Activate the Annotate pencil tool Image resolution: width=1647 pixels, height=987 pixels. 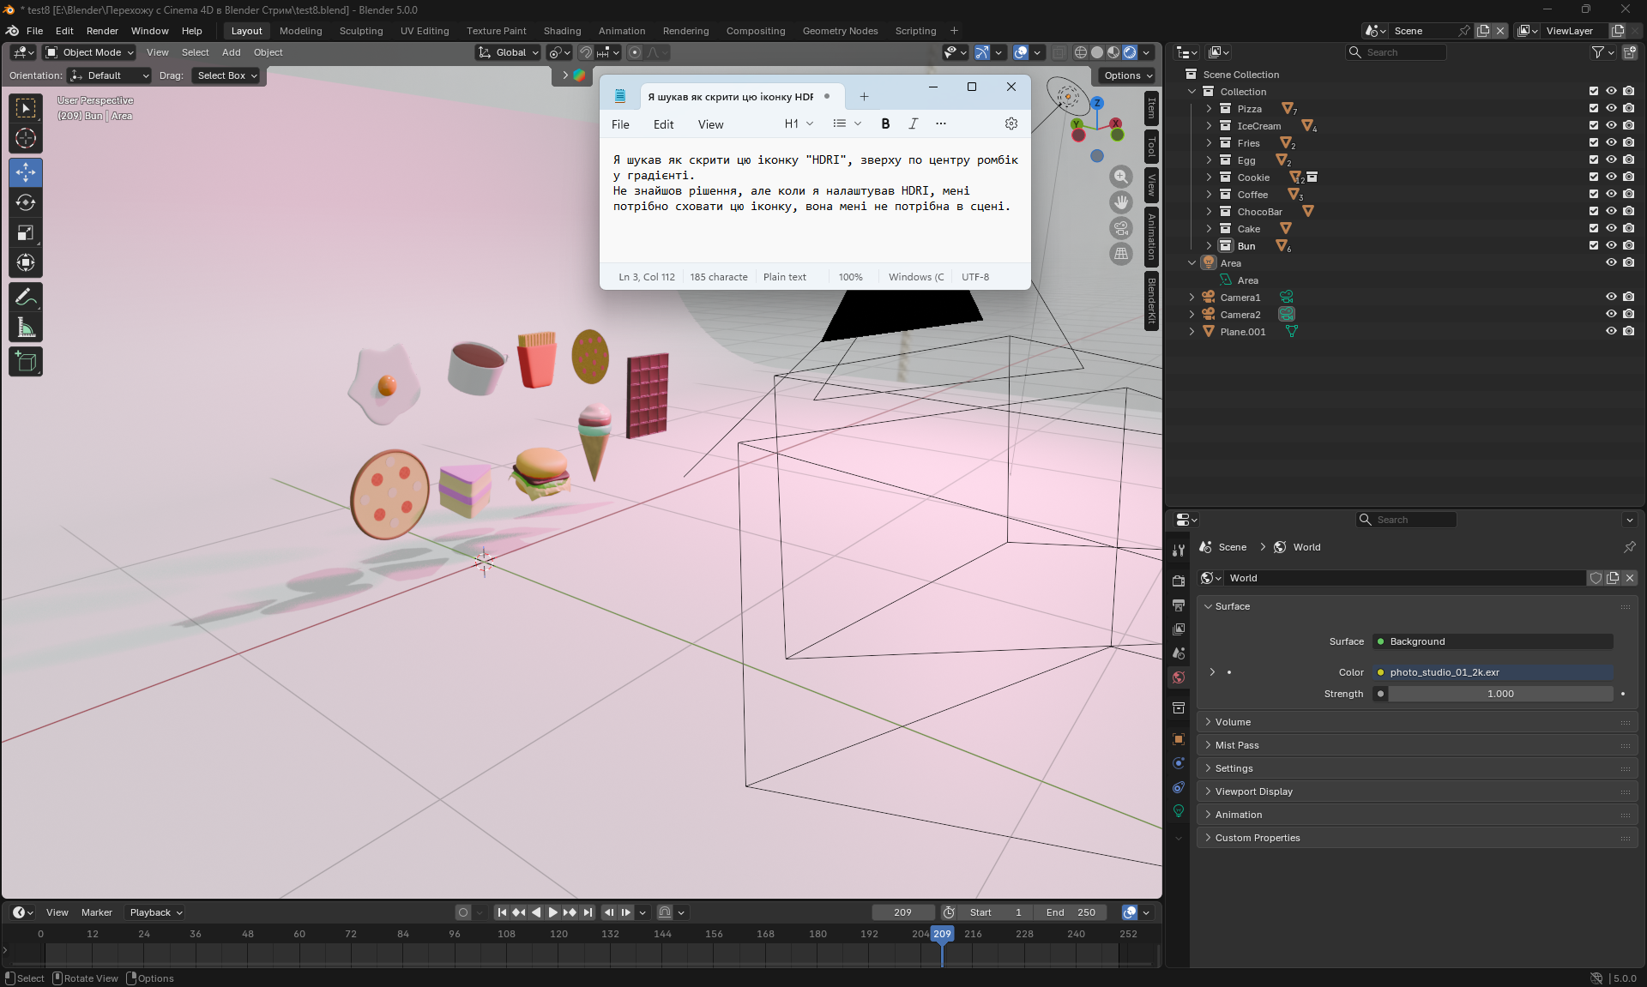coord(26,298)
